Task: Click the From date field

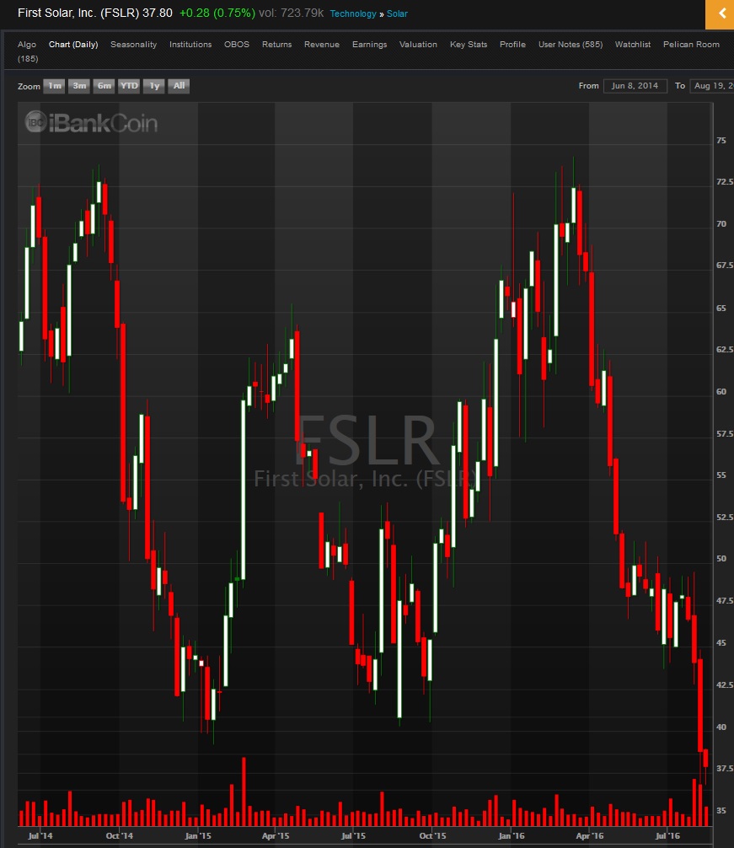Action: click(635, 86)
